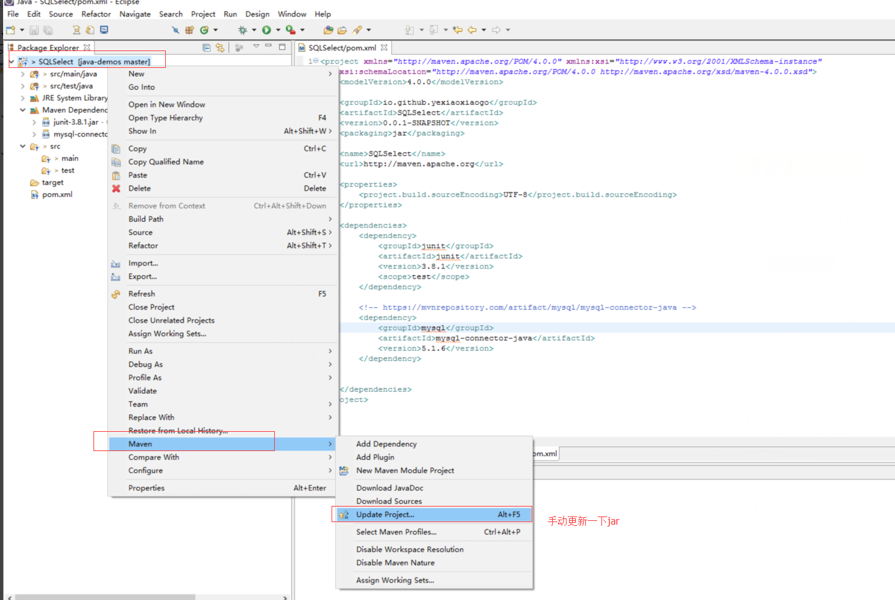
Task: Maximize the Package Explorer view
Action: (282, 47)
